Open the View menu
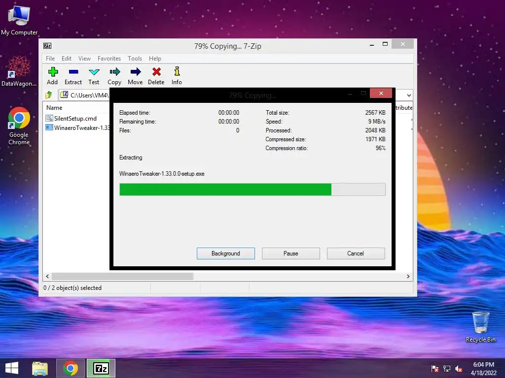This screenshot has width=505, height=378. pyautogui.click(x=84, y=59)
